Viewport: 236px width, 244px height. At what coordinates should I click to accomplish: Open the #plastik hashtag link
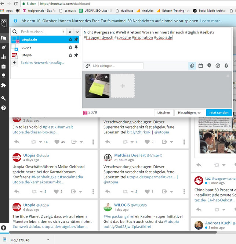point(50,127)
